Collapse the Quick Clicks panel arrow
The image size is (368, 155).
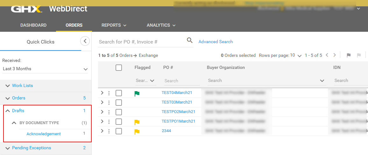[85, 41]
